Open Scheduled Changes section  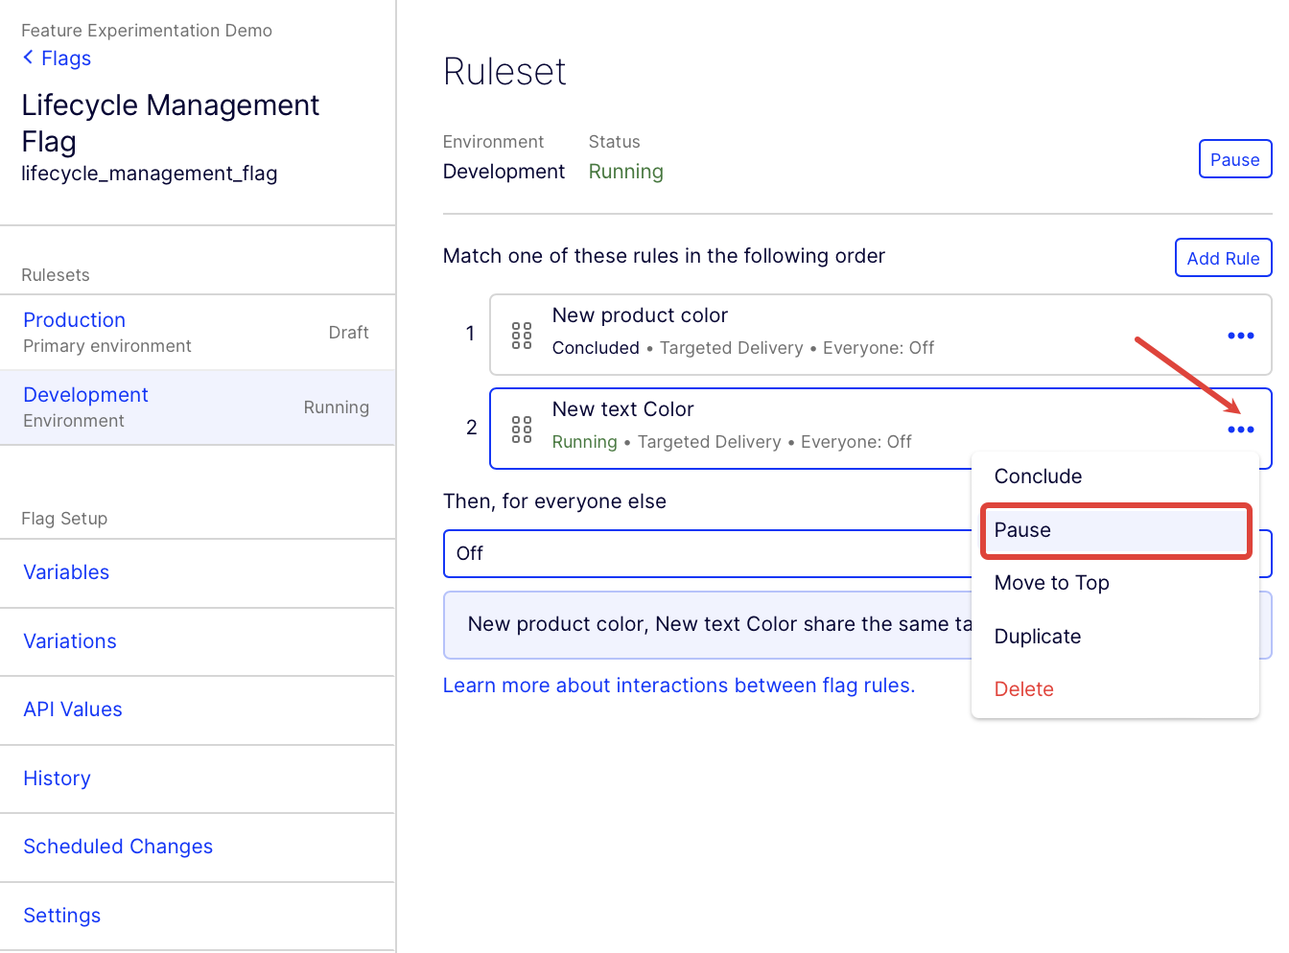click(118, 847)
